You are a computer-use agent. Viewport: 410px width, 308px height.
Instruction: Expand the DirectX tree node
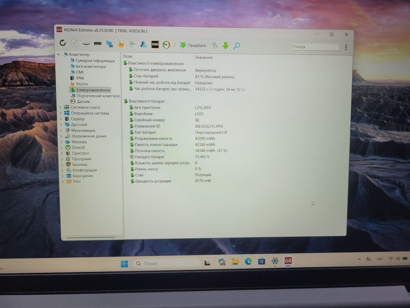pyautogui.click(x=62, y=148)
